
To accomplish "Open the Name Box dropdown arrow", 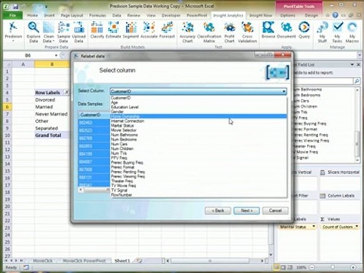I will click(x=56, y=55).
